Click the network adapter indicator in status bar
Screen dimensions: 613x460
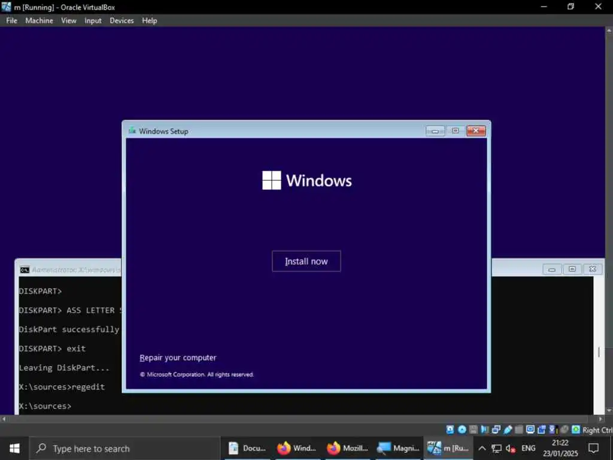tap(496, 429)
